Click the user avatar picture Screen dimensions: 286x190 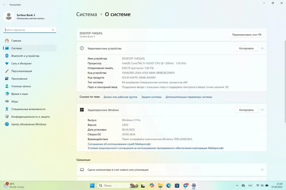(9, 16)
